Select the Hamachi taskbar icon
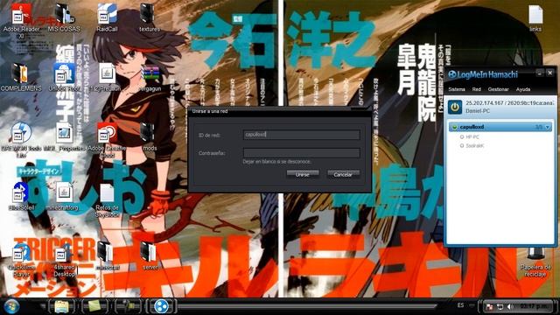Screen dimensions: 560x315 click(x=161, y=306)
